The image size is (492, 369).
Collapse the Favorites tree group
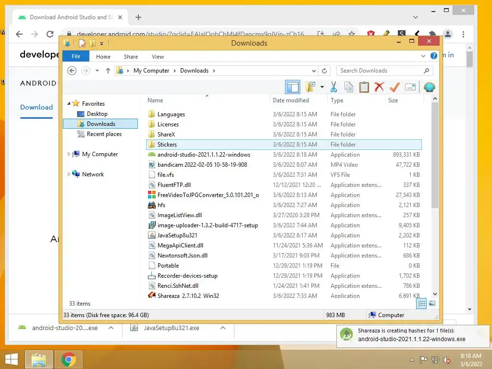coord(69,104)
